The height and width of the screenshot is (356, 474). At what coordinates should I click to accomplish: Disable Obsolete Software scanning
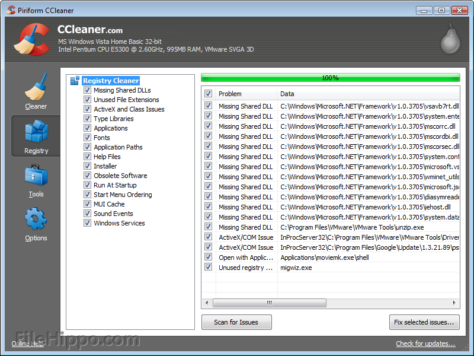87,175
